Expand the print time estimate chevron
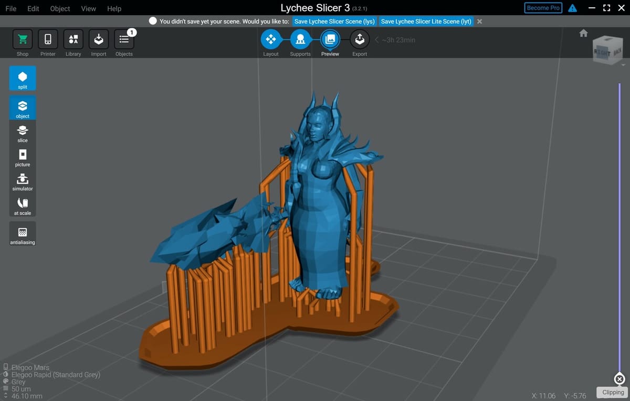This screenshot has height=401, width=630. 376,40
